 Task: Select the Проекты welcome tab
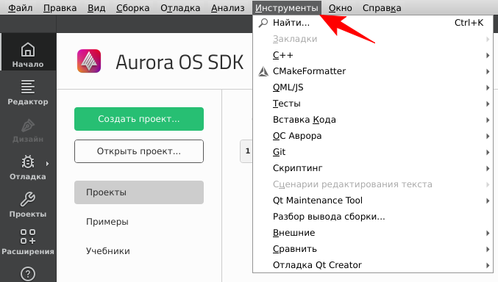139,192
